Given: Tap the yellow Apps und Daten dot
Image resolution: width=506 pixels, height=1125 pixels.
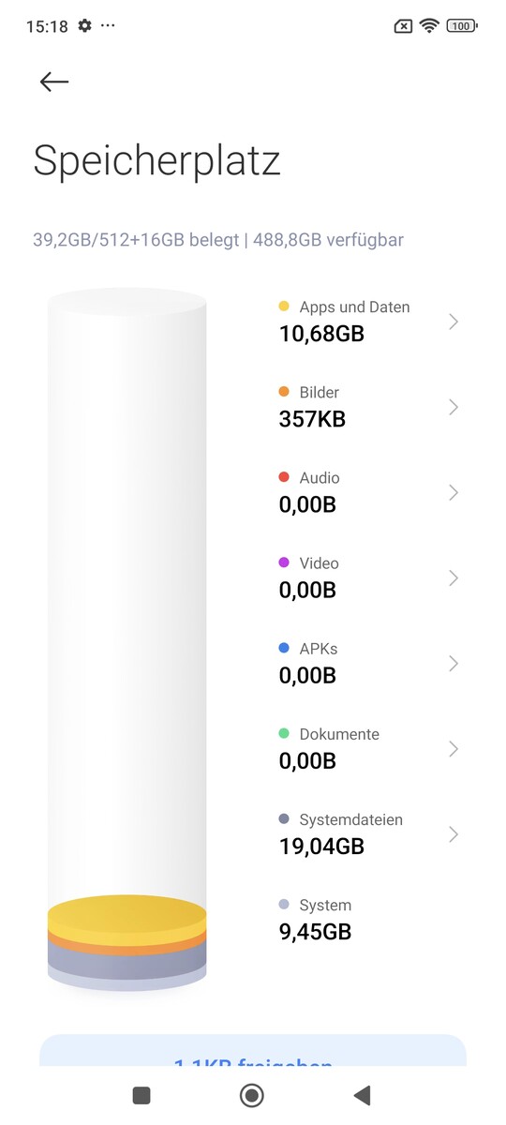Looking at the screenshot, I should coord(284,307).
